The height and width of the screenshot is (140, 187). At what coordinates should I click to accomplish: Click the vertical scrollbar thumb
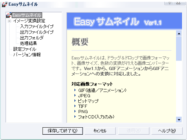179,48
